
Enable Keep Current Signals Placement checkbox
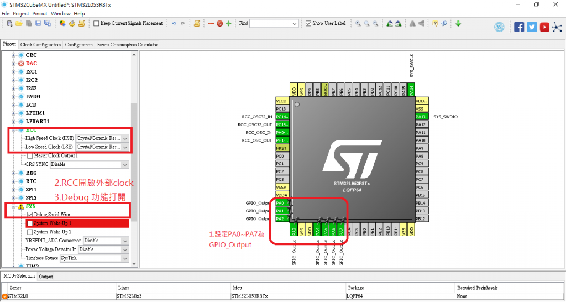[96, 23]
